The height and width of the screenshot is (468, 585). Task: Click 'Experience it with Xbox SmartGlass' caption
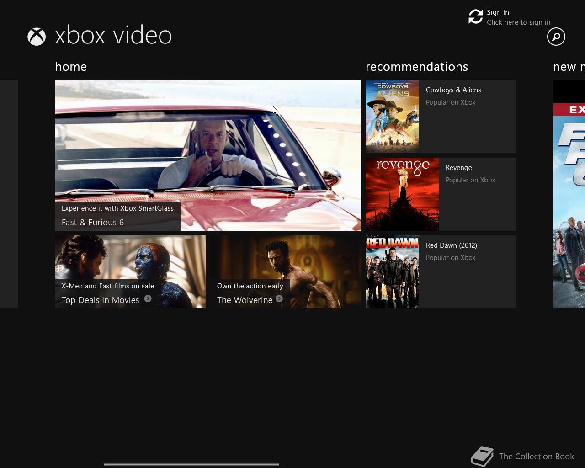pyautogui.click(x=117, y=208)
